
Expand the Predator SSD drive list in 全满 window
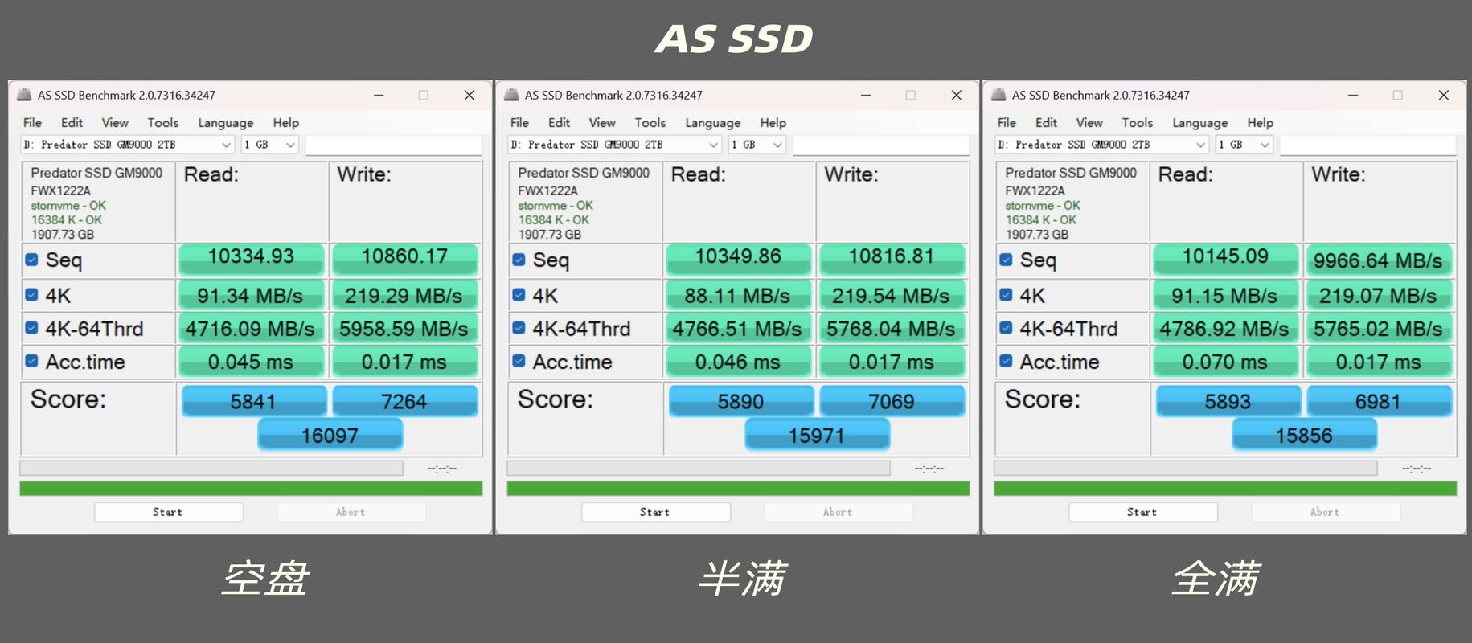tap(1102, 145)
